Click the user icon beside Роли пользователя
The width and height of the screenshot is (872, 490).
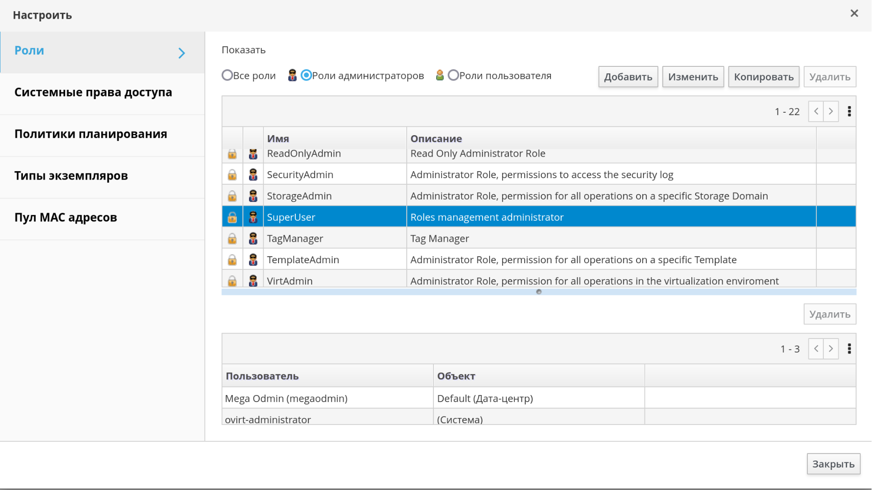(440, 76)
